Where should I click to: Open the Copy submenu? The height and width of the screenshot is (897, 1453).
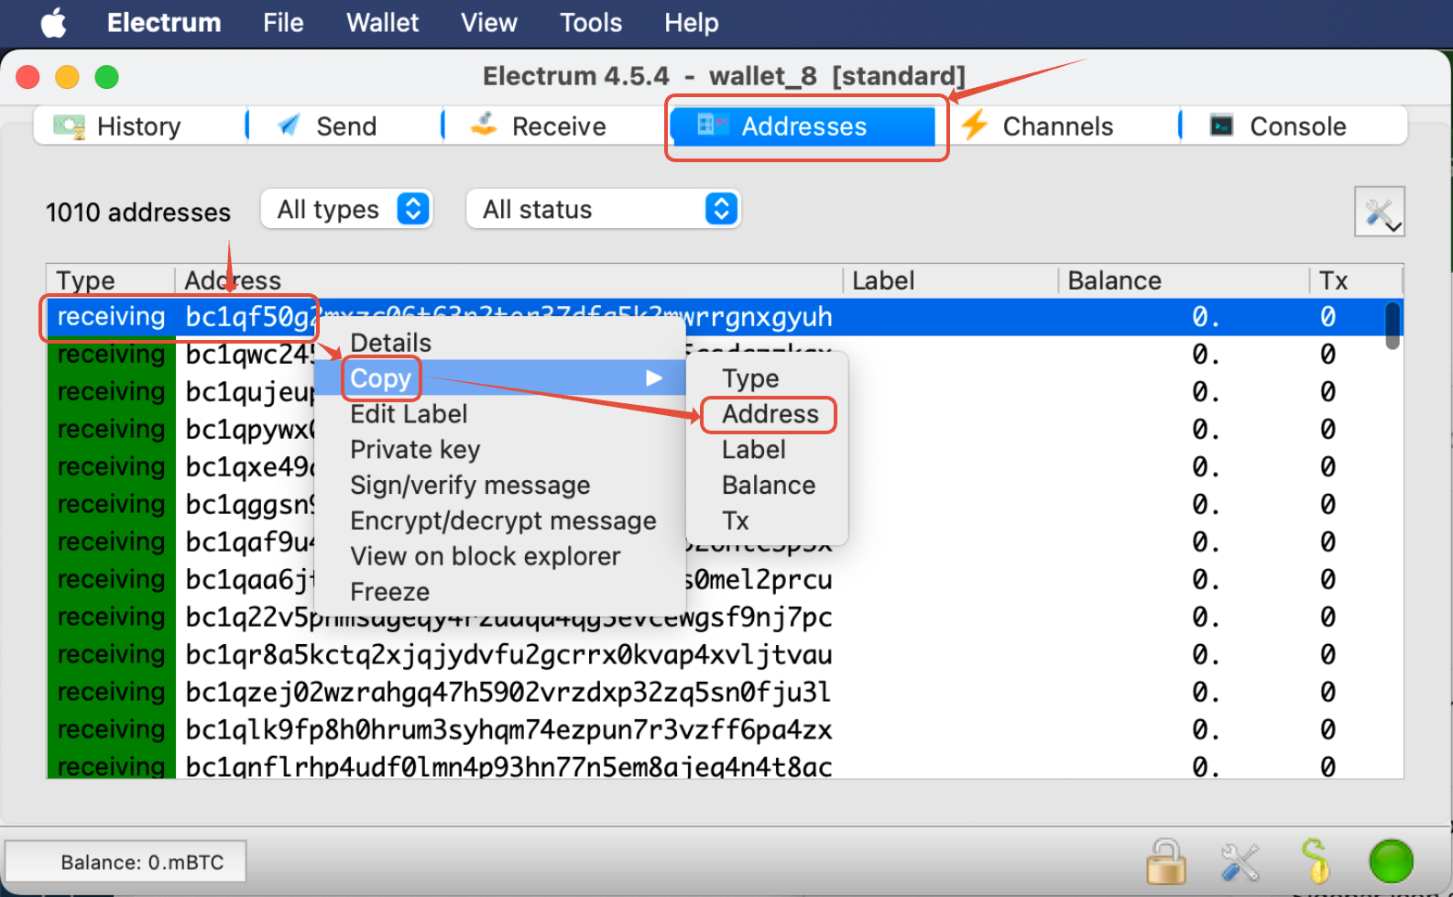point(499,377)
